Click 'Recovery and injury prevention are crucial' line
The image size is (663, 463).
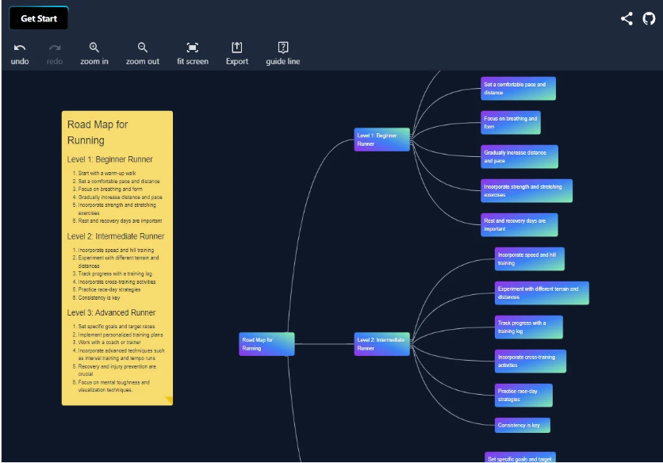coord(117,370)
